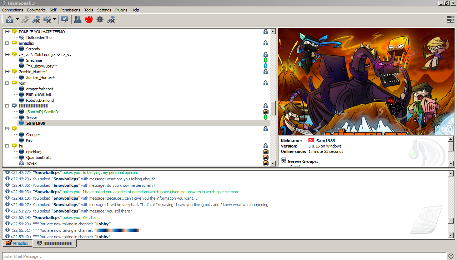Open the Away status dropdown arrow
The image size is (457, 260).
[x=17, y=19]
